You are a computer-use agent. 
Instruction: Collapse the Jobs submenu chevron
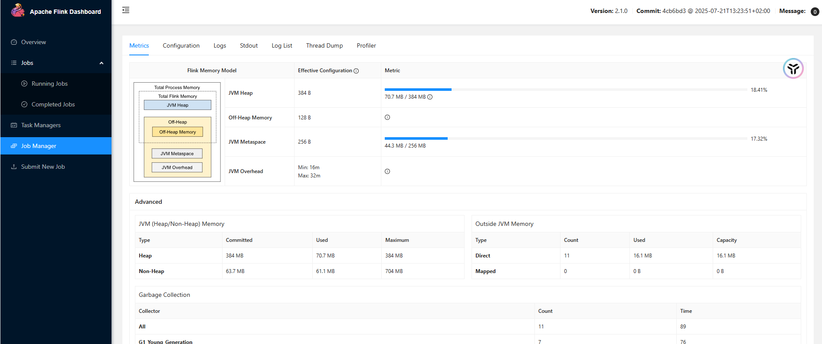click(102, 63)
